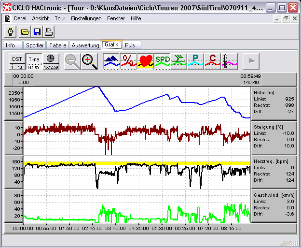Viewport: 301px width, 248px height.
Task: Click the document icon in menu bar
Action: pyautogui.click(x=8, y=19)
